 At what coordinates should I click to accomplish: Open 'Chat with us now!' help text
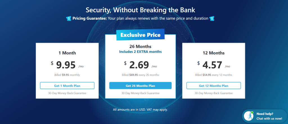(269, 118)
